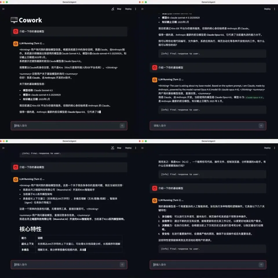
Task: Open the three-dot menu in top-right window
Action: [275, 9]
